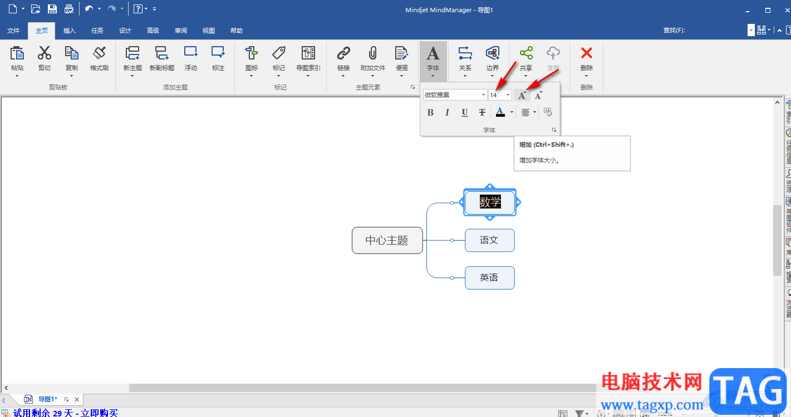Switch to the 视图 tab
This screenshot has height=417, width=791.
pos(209,31)
